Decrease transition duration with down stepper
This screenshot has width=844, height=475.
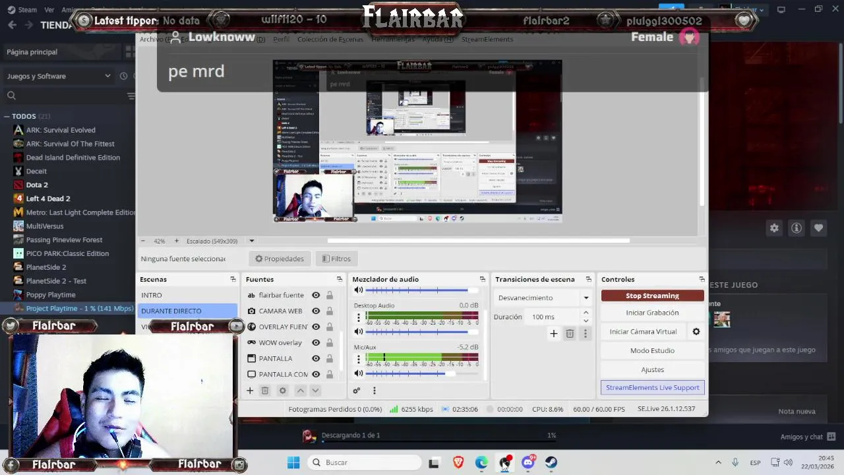586,321
